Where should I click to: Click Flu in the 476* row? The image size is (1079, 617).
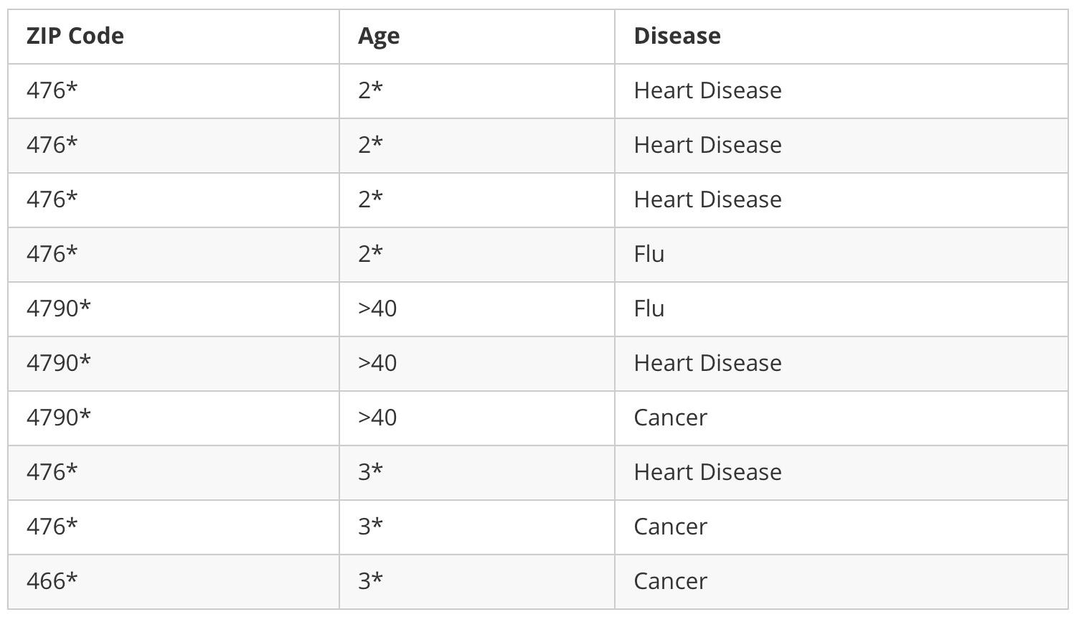(x=649, y=254)
